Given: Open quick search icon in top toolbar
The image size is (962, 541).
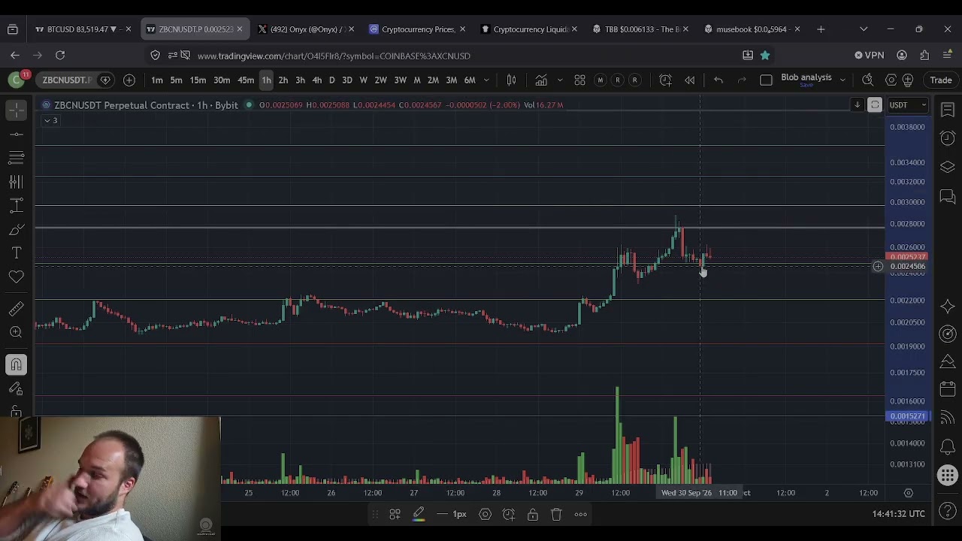Looking at the screenshot, I should click(867, 80).
